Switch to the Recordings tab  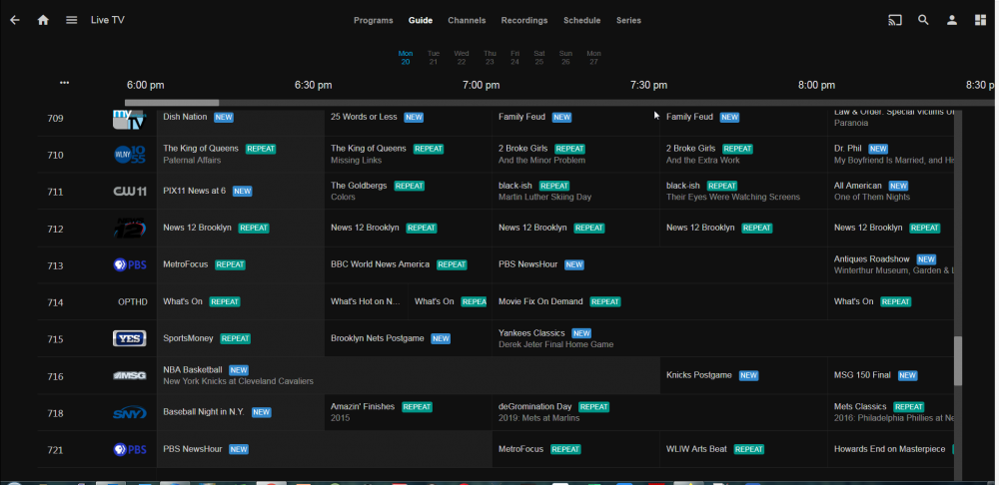(x=524, y=20)
